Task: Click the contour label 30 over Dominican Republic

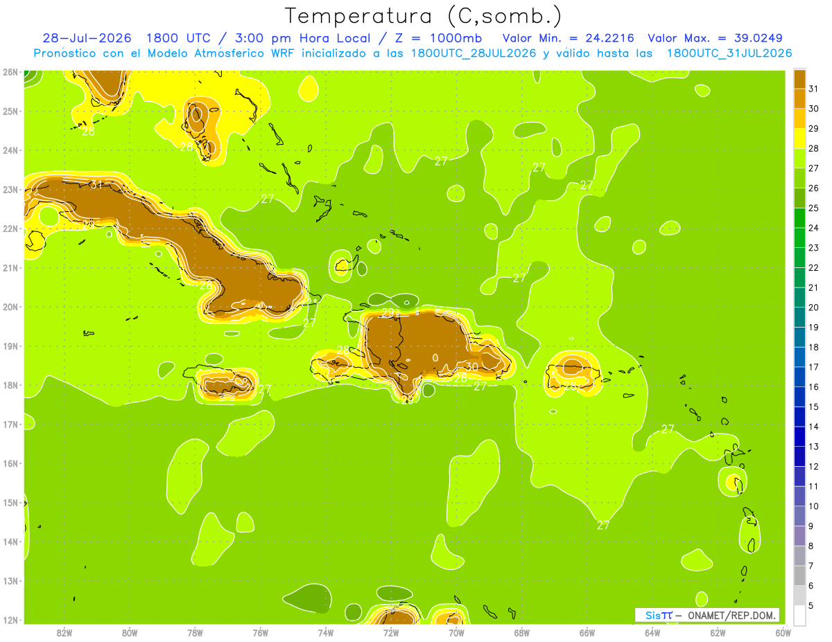Action: pos(471,366)
